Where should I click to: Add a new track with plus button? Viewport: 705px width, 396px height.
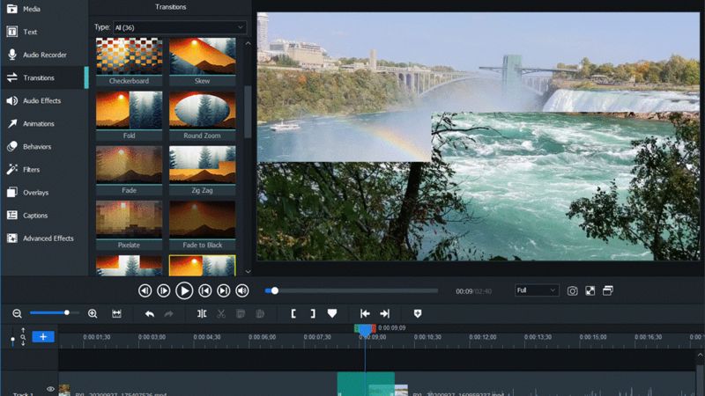(x=43, y=337)
